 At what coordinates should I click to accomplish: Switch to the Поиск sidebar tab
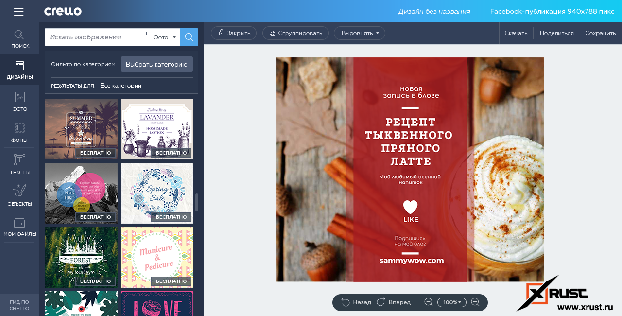tap(19, 39)
